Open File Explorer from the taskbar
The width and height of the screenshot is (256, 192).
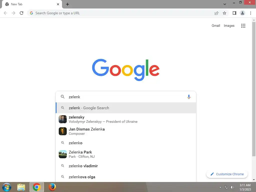click(21, 187)
